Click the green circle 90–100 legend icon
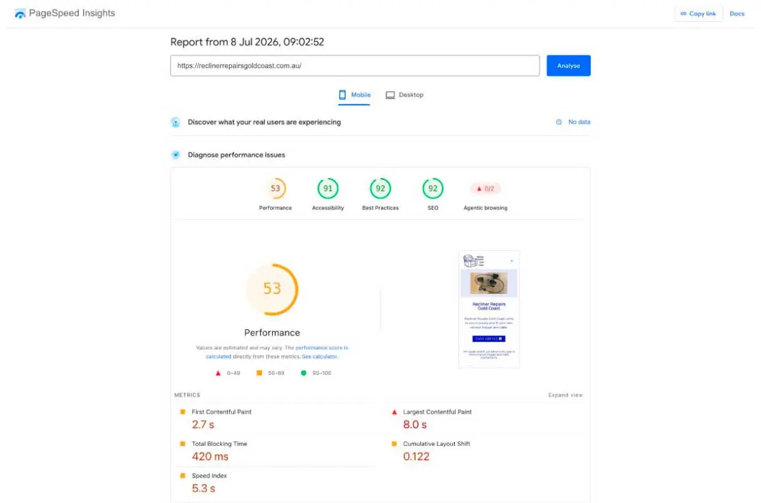The height and width of the screenshot is (503, 761). (x=303, y=373)
